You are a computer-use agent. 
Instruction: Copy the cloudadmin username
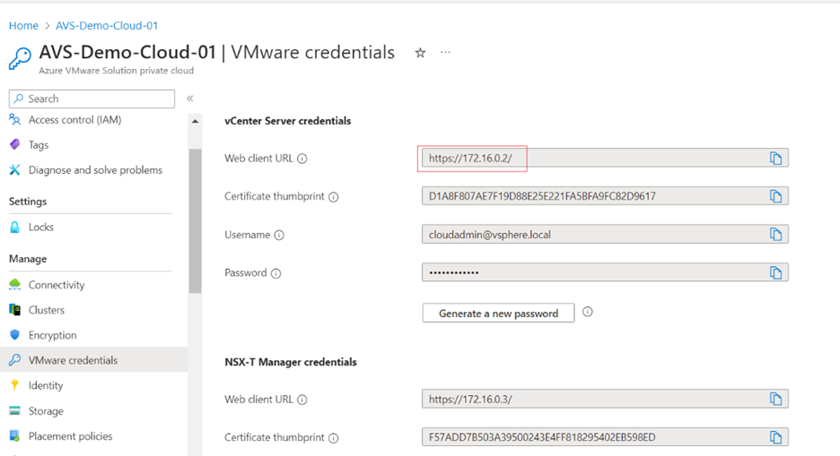775,234
